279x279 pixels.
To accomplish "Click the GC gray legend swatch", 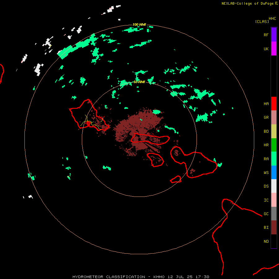I will pos(274,214).
